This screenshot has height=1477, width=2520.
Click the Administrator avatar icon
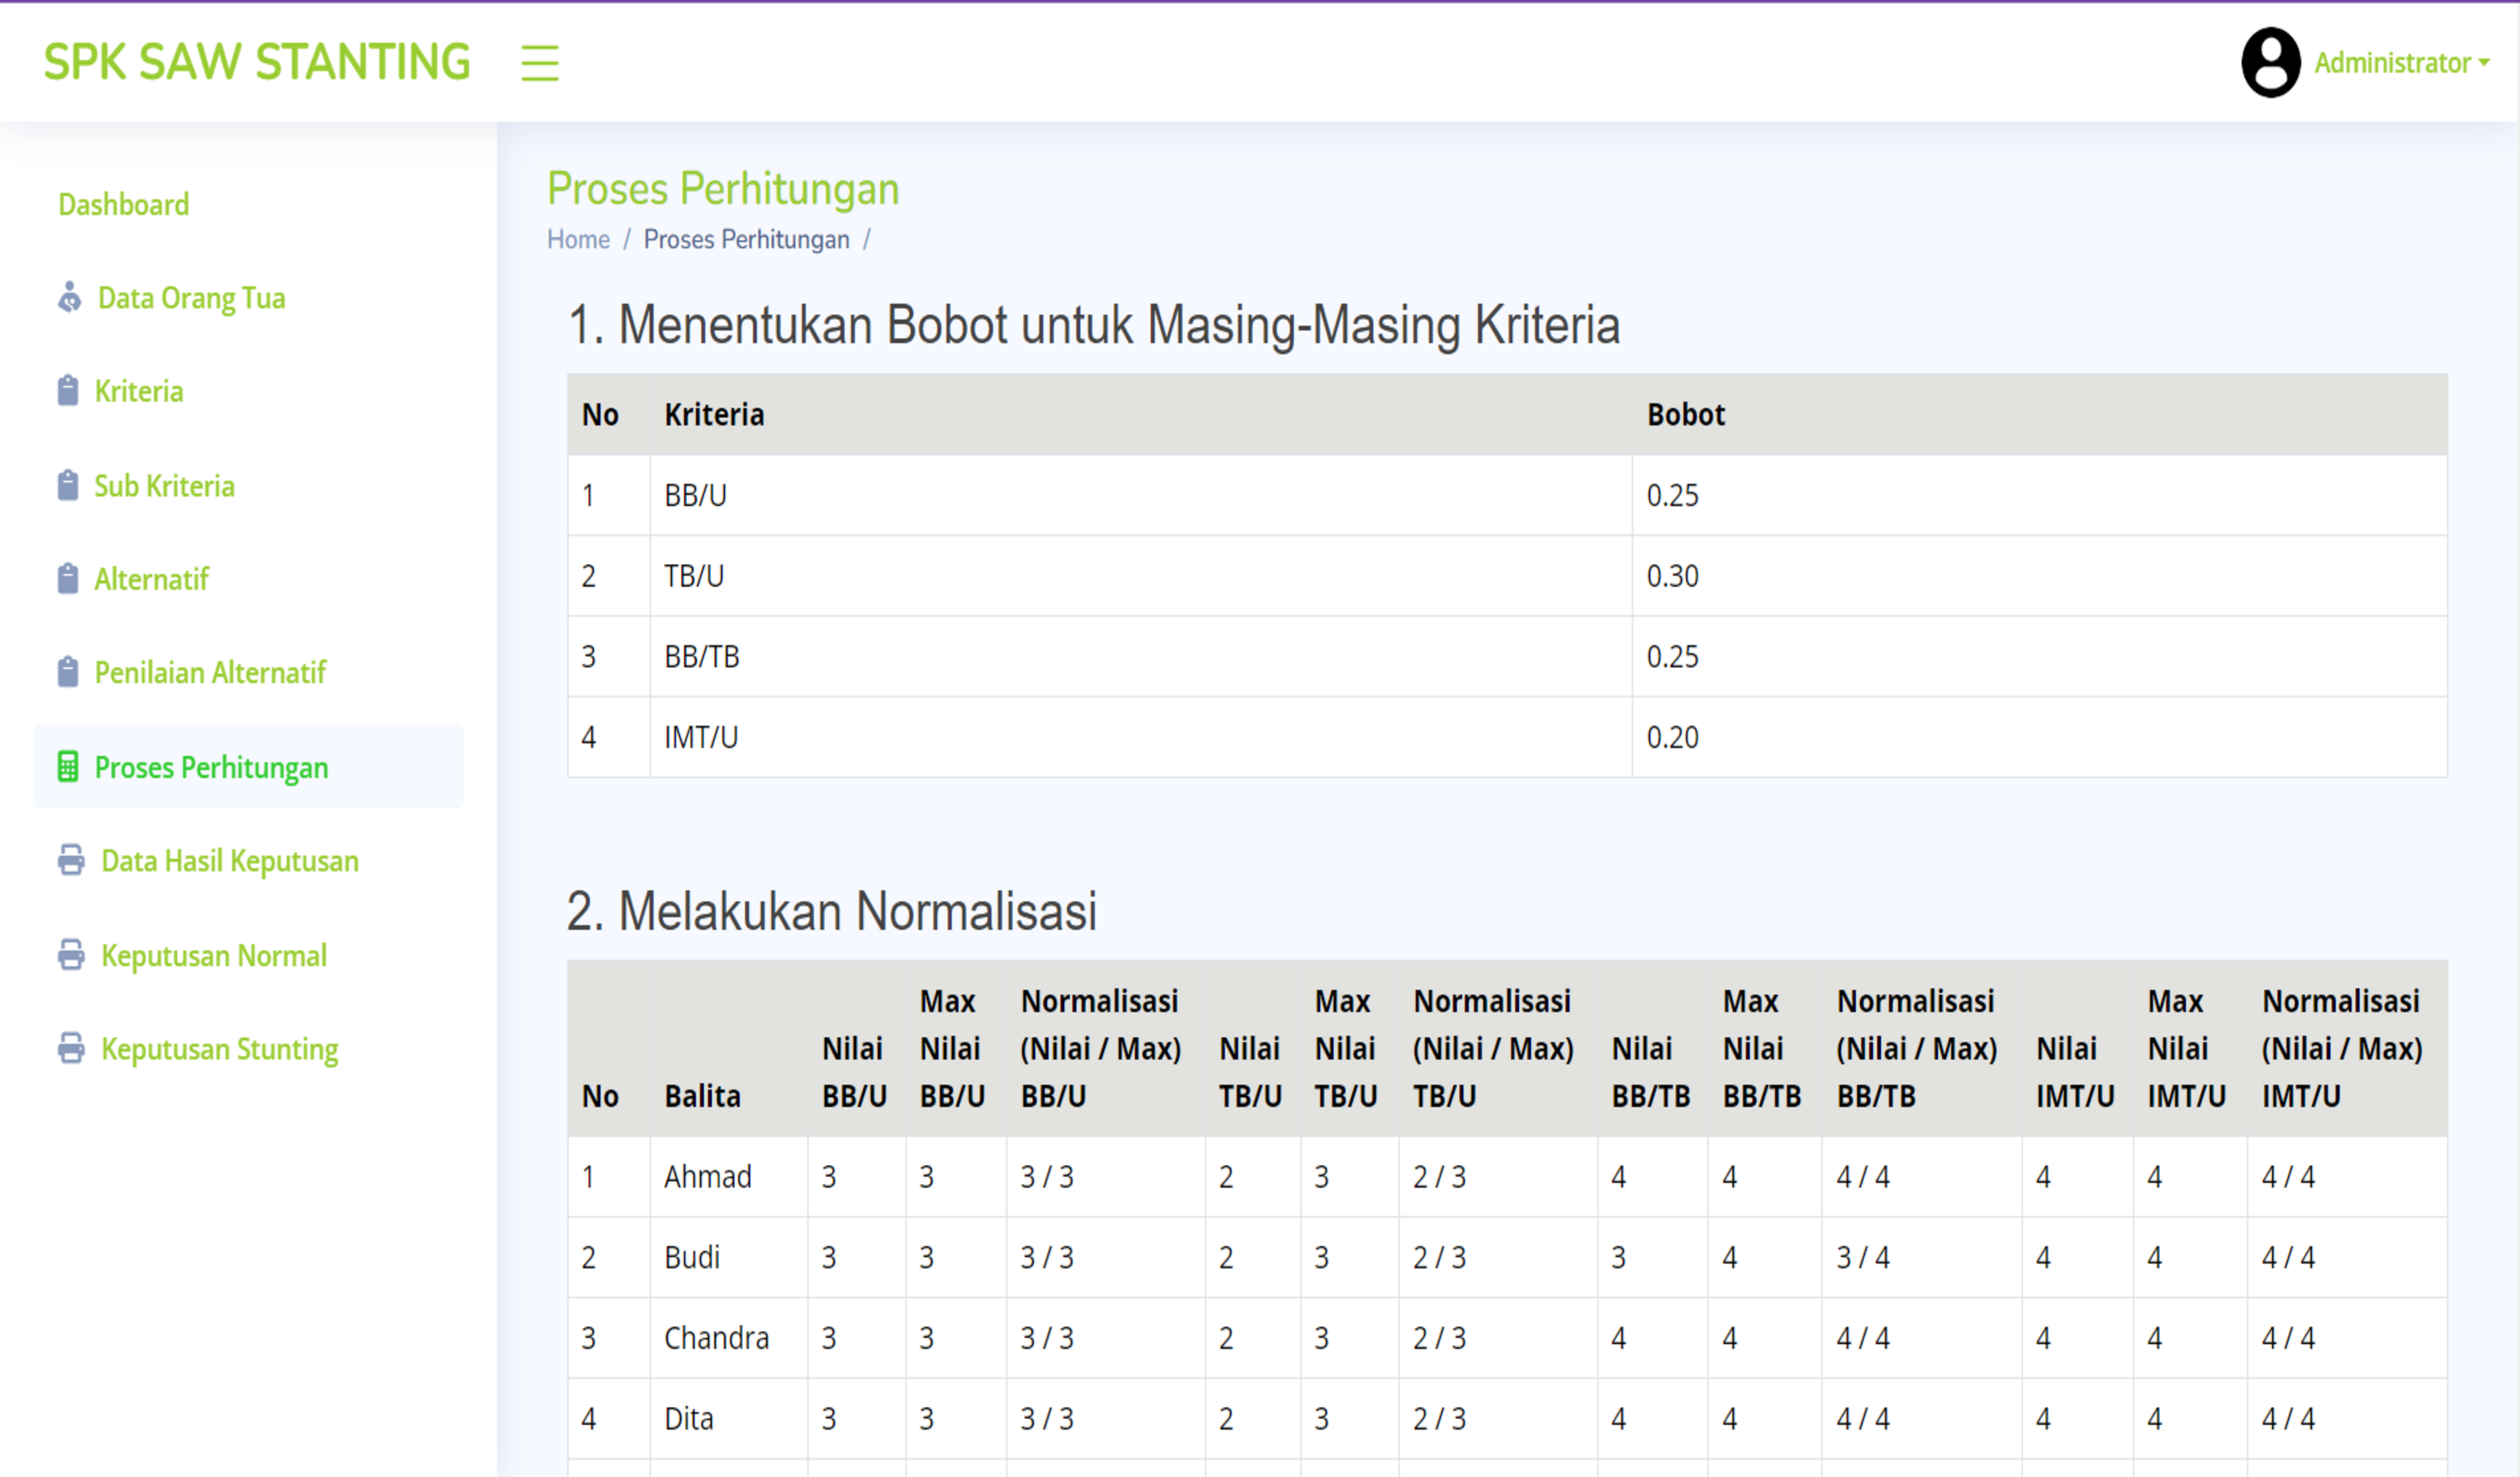point(2270,63)
